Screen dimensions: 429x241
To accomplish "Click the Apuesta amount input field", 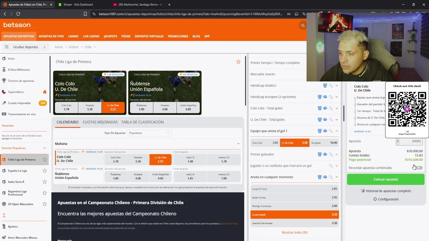I will click(409, 141).
